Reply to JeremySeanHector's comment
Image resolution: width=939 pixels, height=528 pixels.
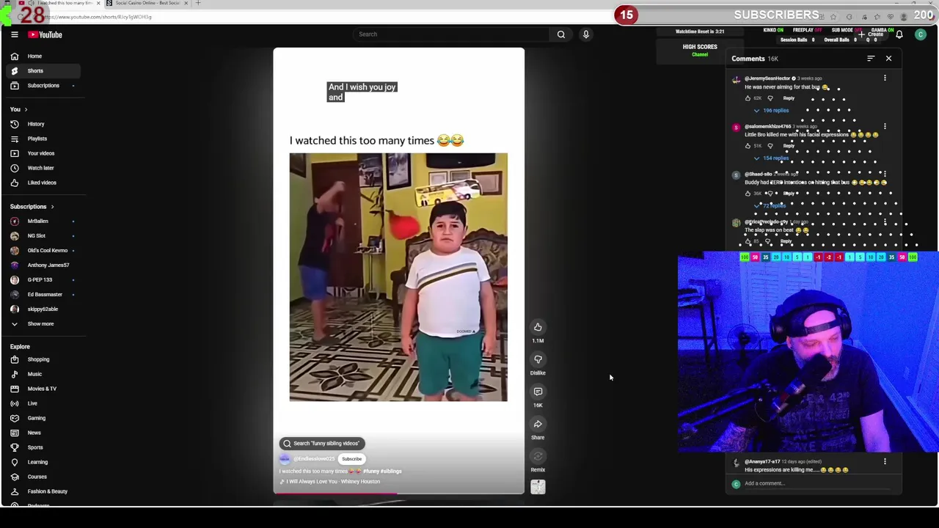(x=789, y=98)
